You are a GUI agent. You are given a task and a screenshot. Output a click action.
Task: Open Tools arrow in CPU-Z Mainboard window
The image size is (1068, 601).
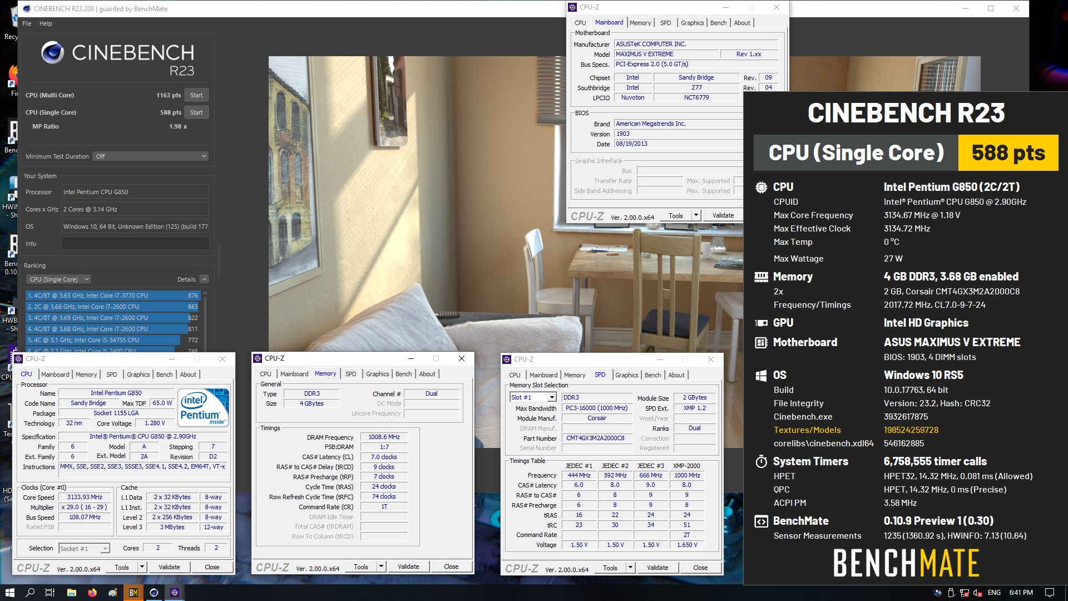[695, 215]
